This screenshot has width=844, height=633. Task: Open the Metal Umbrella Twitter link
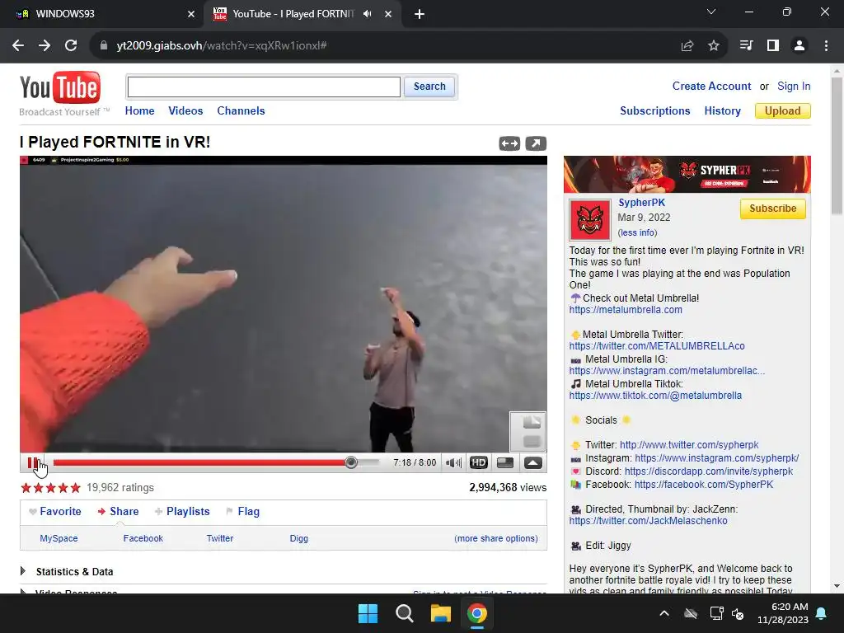(x=657, y=346)
